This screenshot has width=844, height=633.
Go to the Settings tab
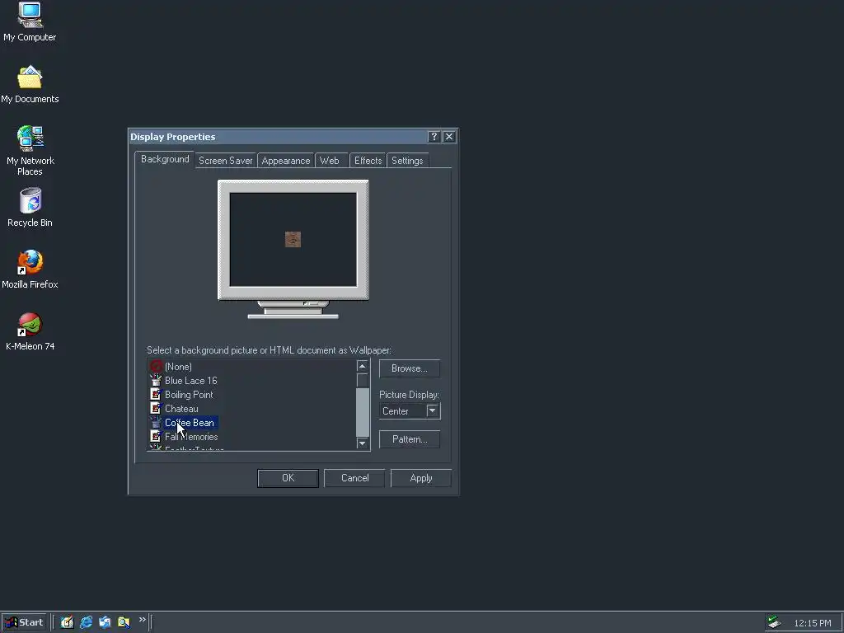[x=407, y=161]
